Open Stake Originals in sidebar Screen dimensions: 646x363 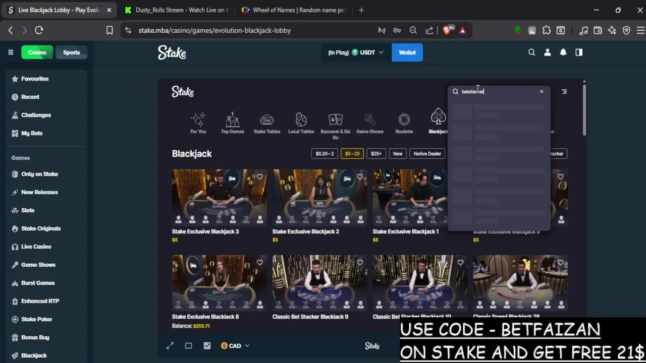[x=41, y=228]
